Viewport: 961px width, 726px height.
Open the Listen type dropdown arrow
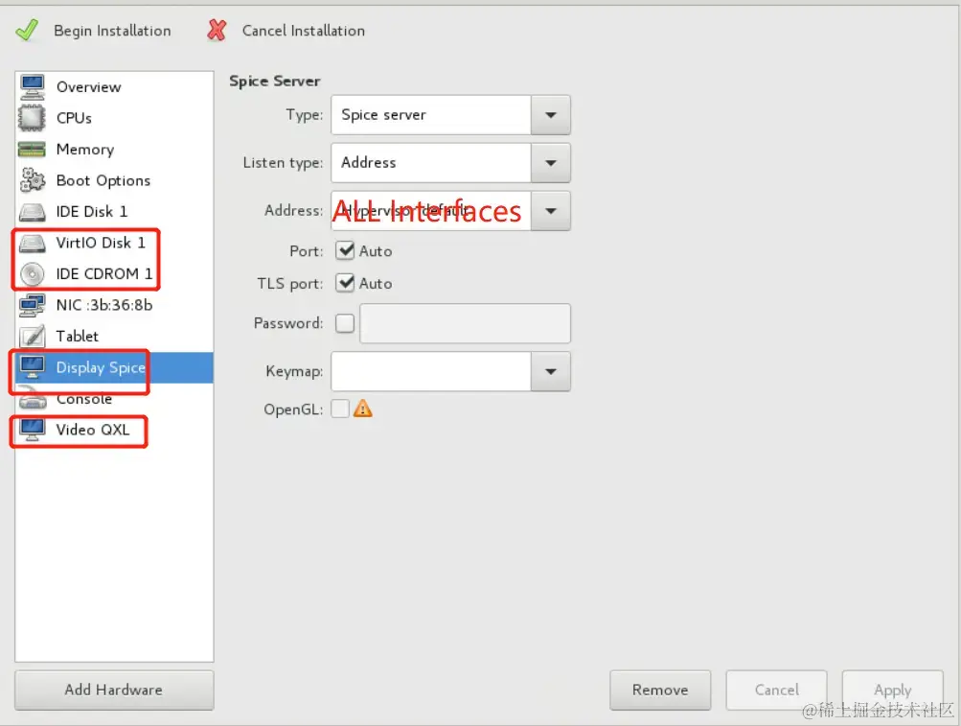[550, 163]
